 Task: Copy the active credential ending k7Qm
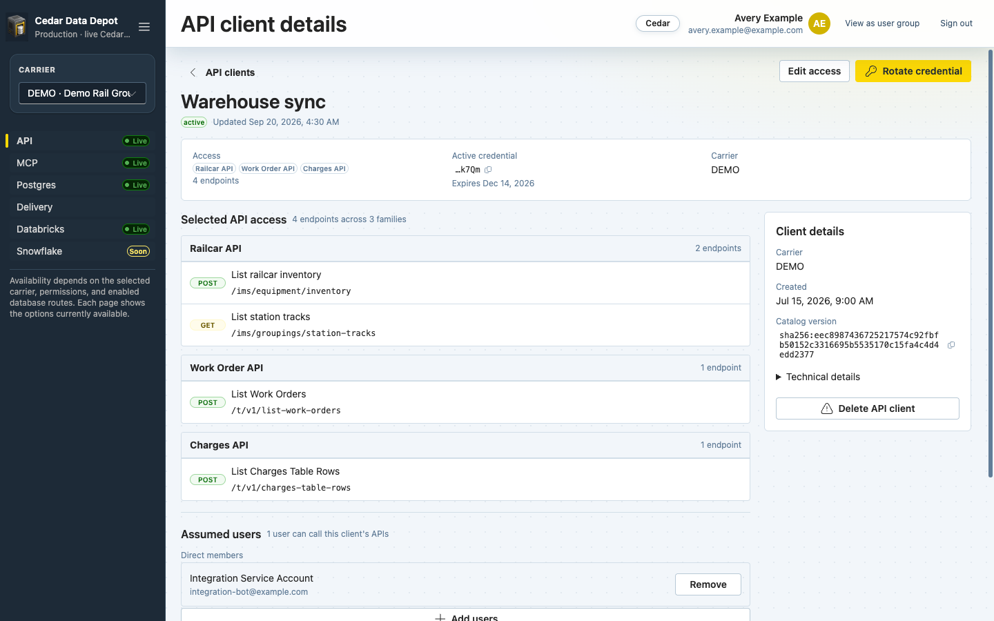click(488, 170)
